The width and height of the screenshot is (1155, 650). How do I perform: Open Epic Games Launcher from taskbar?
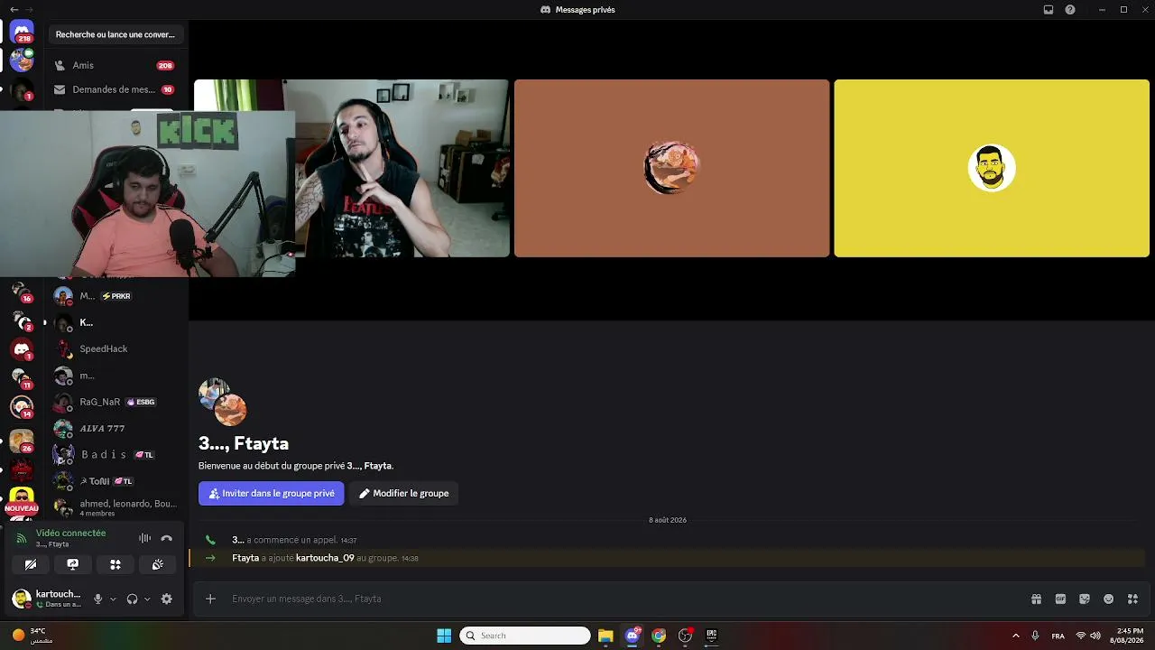pos(711,636)
